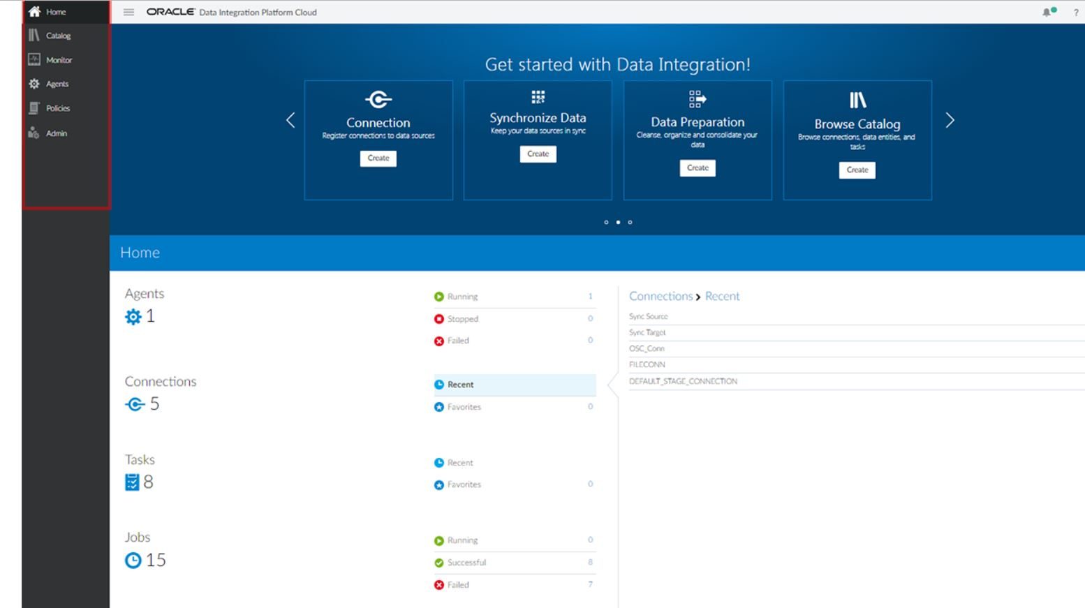Show Failed jobs filter
This screenshot has width=1085, height=608.
tap(458, 585)
